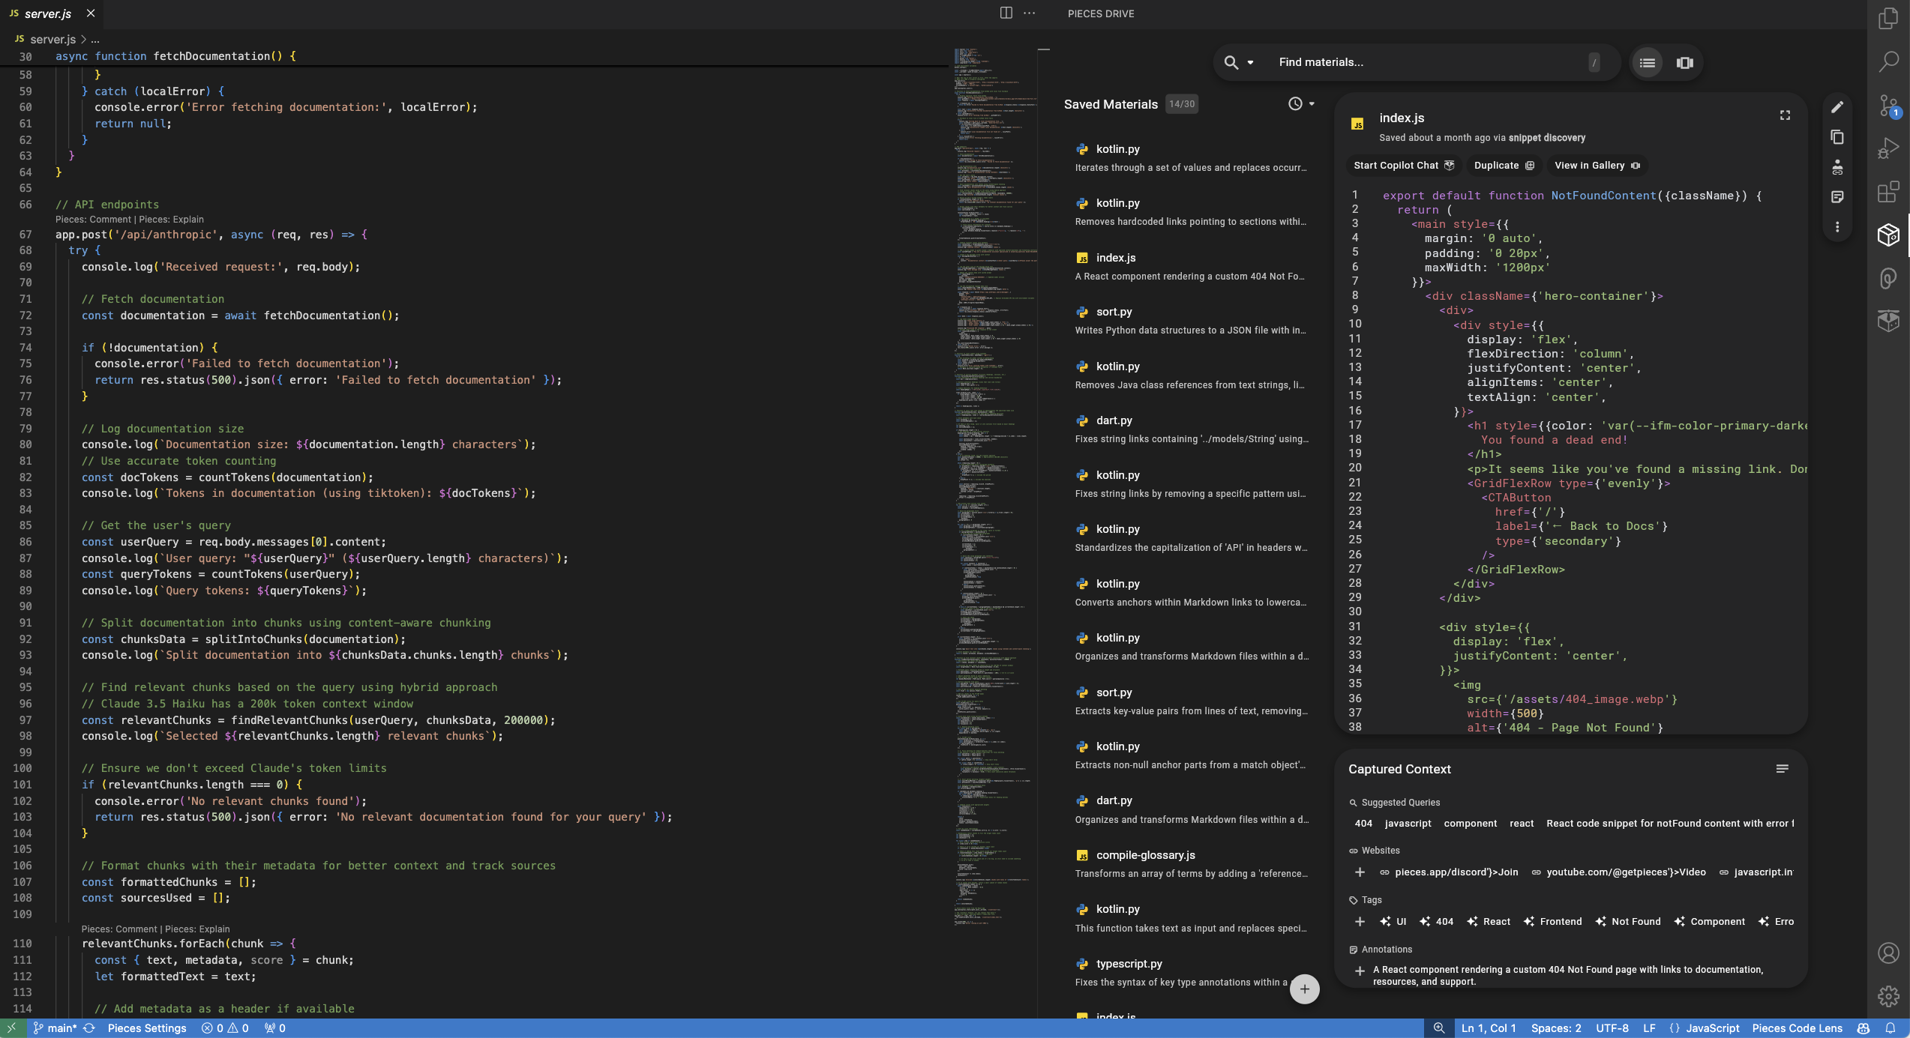The image size is (1910, 1038).
Task: Click the React tag chip
Action: pos(1489,922)
